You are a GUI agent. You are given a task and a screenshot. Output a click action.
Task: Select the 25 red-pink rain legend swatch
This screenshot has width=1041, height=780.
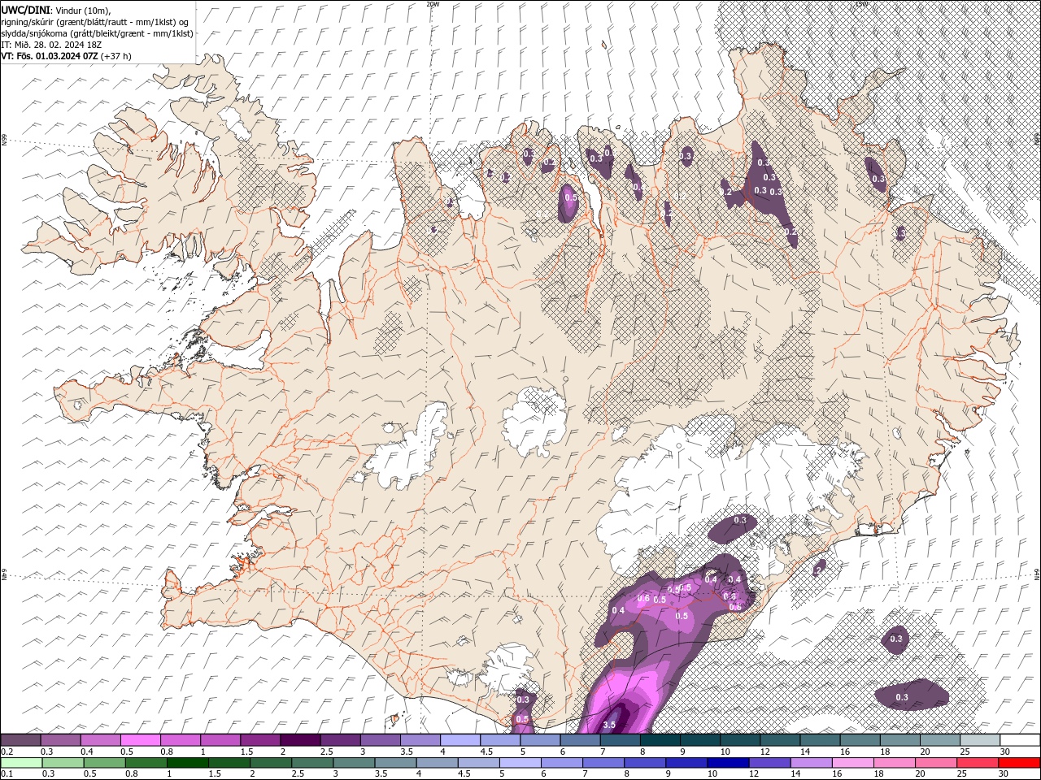pyautogui.click(x=978, y=763)
